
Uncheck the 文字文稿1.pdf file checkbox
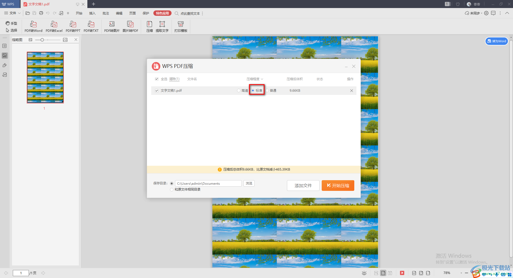[x=157, y=91]
